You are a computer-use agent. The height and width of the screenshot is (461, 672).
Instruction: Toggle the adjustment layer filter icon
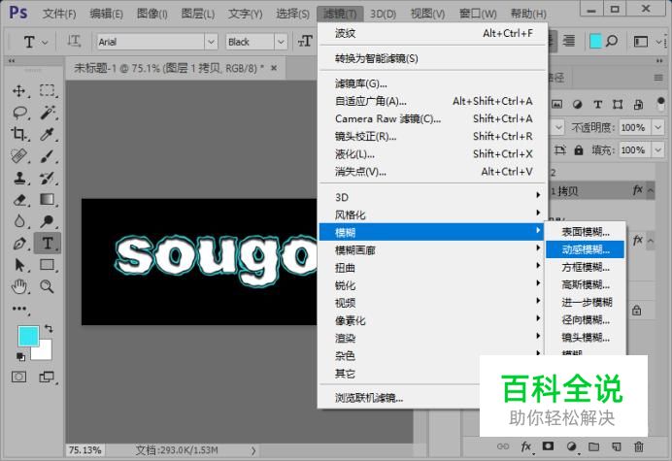[577, 104]
